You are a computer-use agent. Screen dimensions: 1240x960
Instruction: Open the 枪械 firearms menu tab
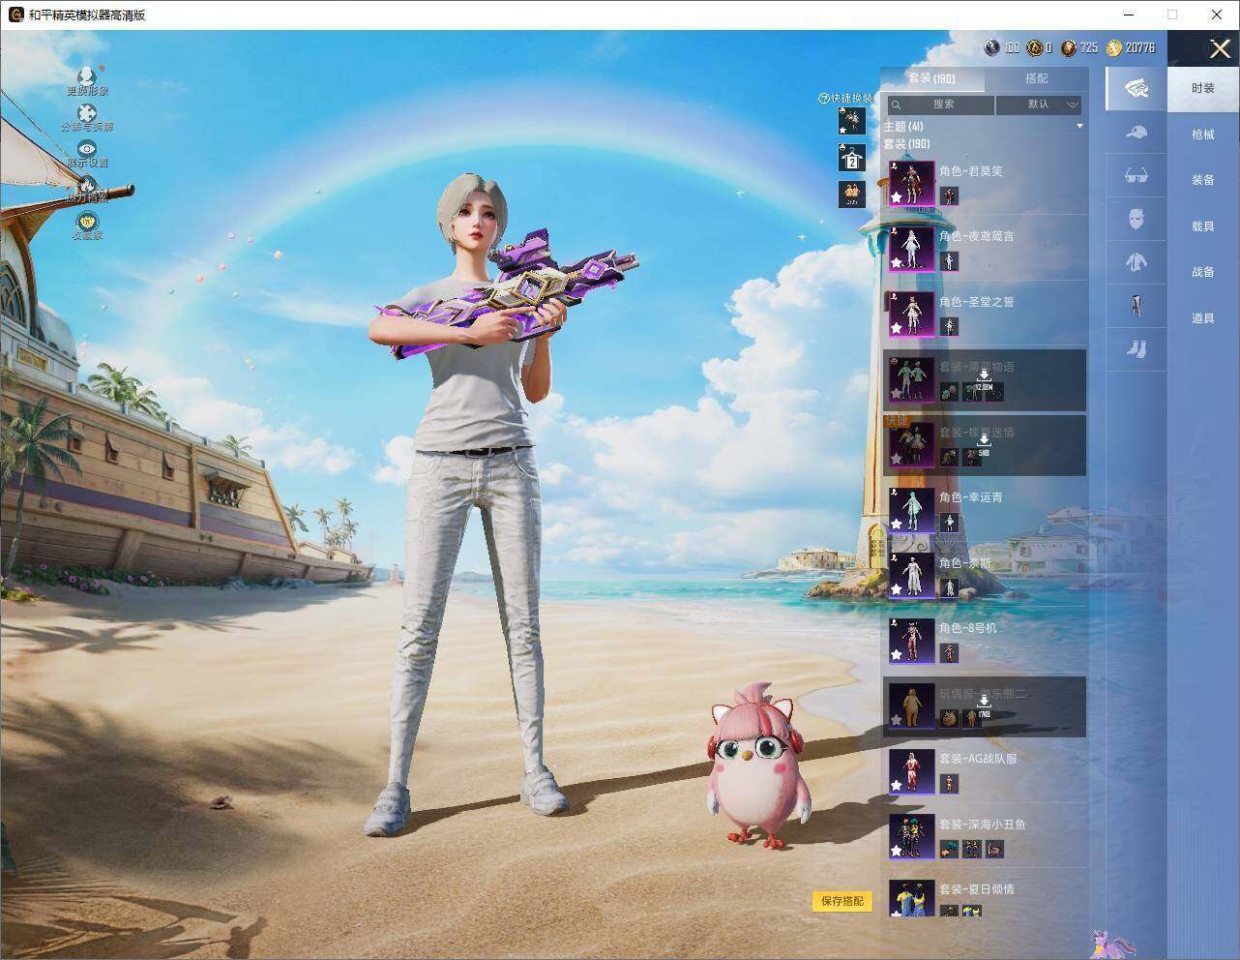(1203, 135)
